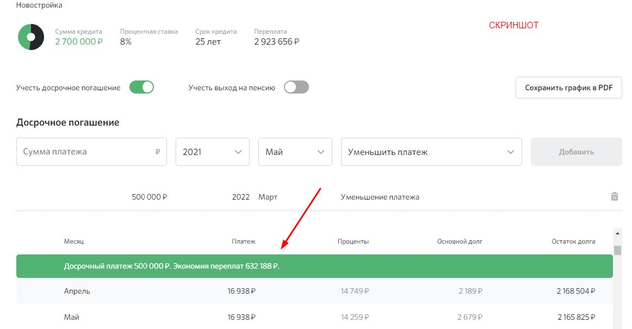Toggle the 'Учесть досрочное погашение' switch

click(x=141, y=88)
